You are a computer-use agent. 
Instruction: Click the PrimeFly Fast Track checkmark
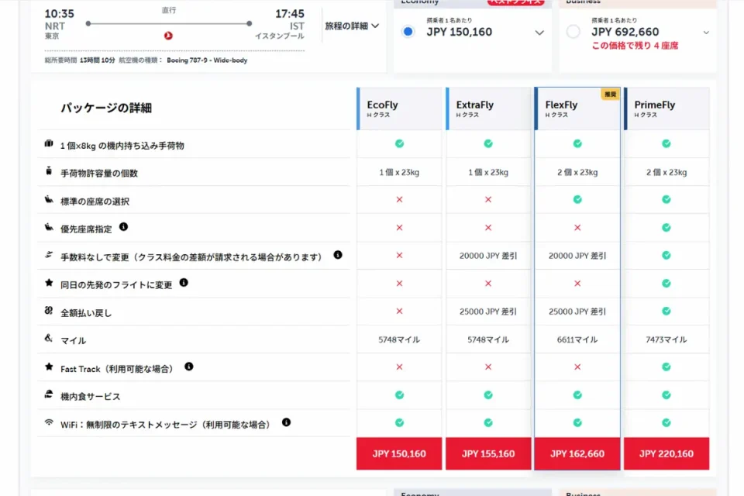pyautogui.click(x=666, y=367)
